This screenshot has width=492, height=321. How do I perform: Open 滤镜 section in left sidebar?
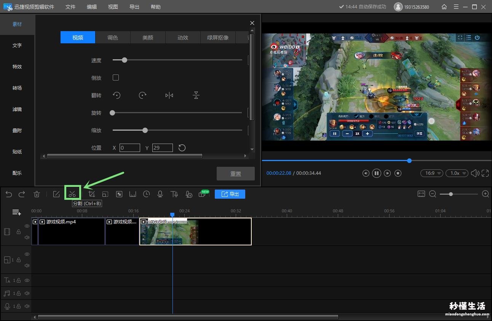tap(17, 109)
